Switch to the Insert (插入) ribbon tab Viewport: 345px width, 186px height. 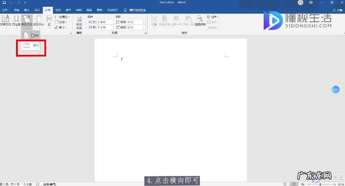pyautogui.click(x=27, y=10)
